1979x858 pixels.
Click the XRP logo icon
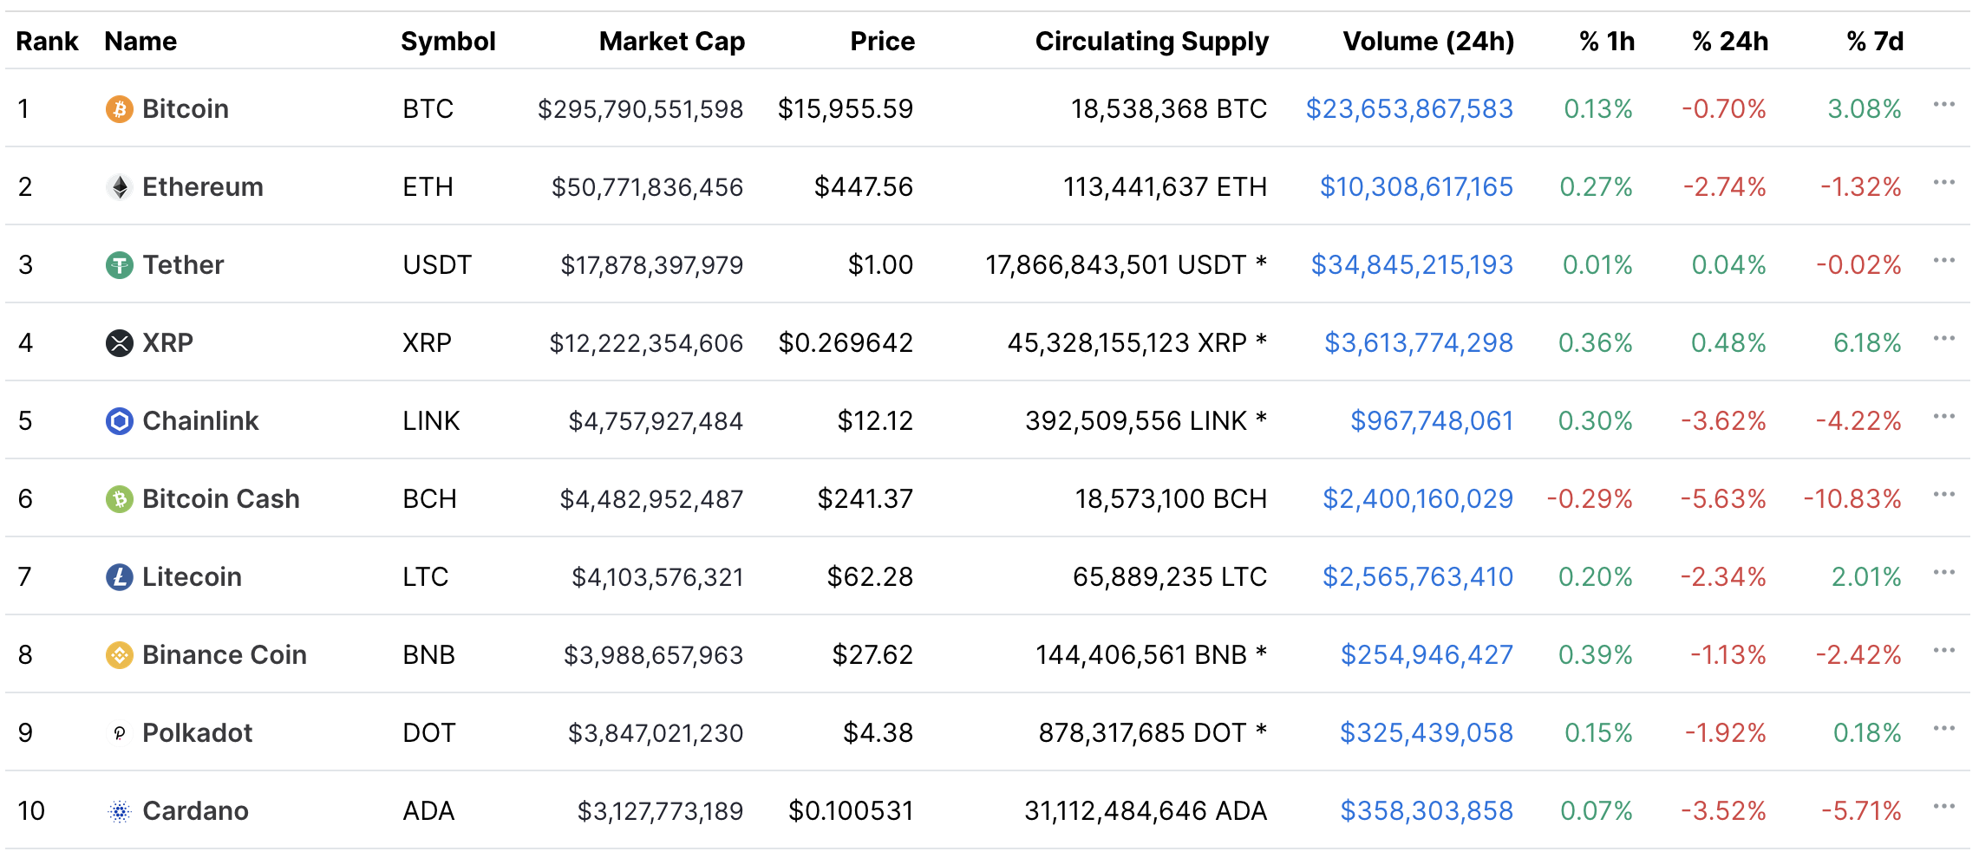(119, 342)
